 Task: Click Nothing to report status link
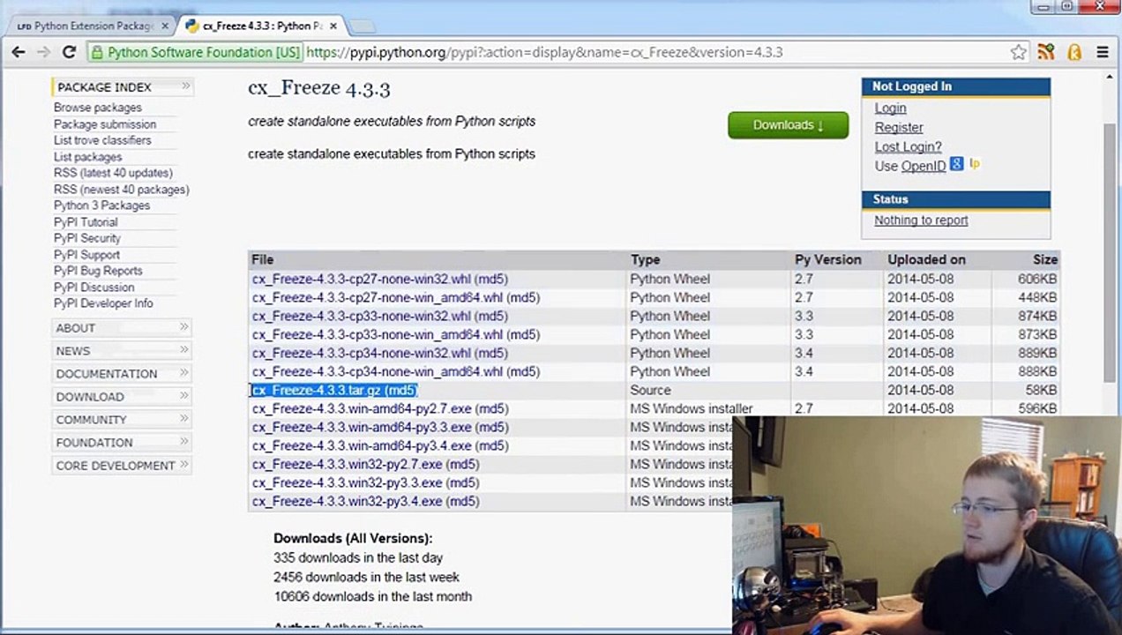[x=921, y=220]
